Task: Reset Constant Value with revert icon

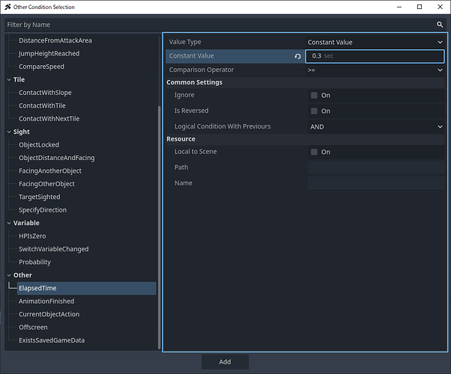Action: (x=297, y=56)
